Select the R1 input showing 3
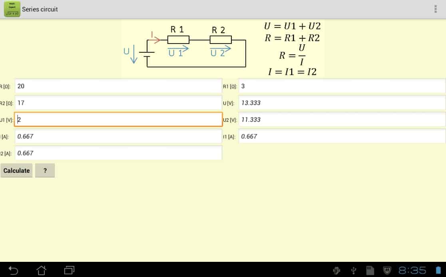Viewport: 446px width, 277px height. pyautogui.click(x=342, y=86)
